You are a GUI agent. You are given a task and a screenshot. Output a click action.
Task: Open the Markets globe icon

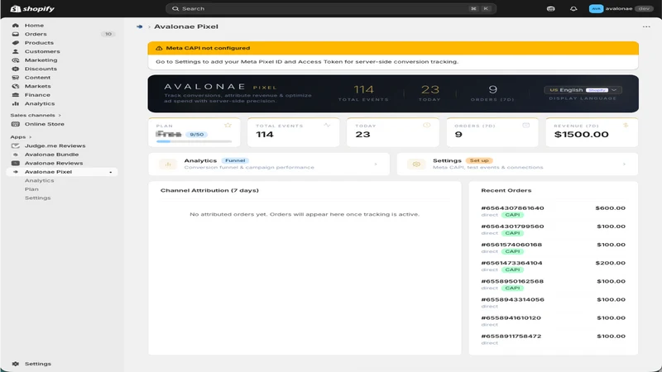[16, 86]
